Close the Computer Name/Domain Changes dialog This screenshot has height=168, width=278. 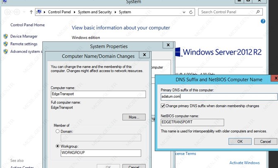coord(144,55)
